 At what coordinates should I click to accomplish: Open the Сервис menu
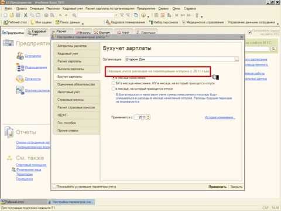pos(163,8)
